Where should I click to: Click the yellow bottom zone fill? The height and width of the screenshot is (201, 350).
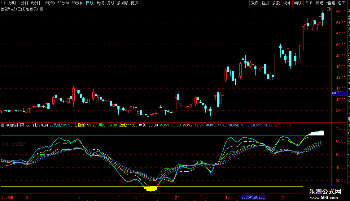(x=151, y=189)
